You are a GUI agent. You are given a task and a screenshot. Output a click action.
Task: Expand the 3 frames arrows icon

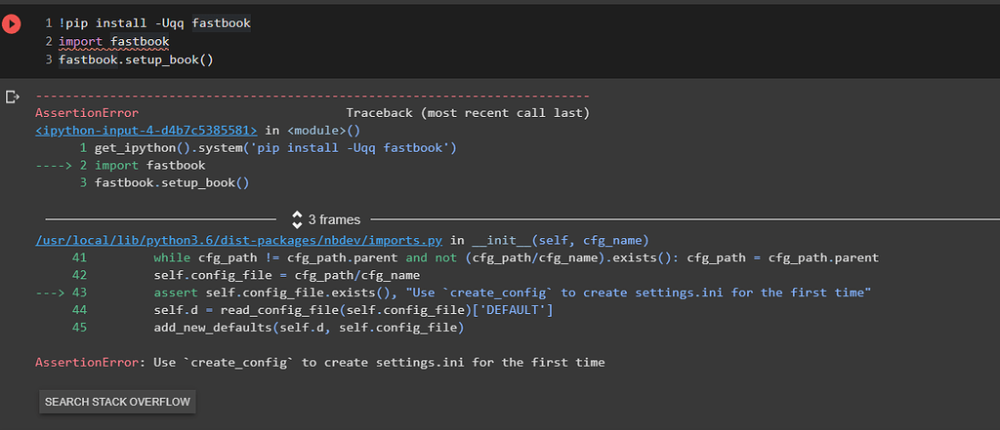[x=297, y=220]
